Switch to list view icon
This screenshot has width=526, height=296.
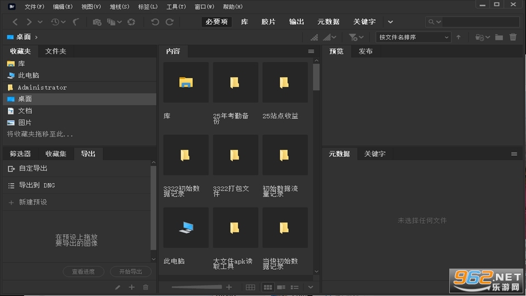click(x=295, y=287)
